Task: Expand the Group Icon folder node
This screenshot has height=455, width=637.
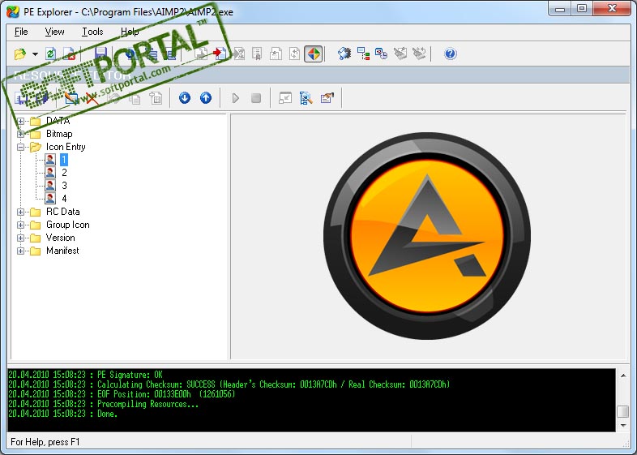Action: pyautogui.click(x=20, y=225)
